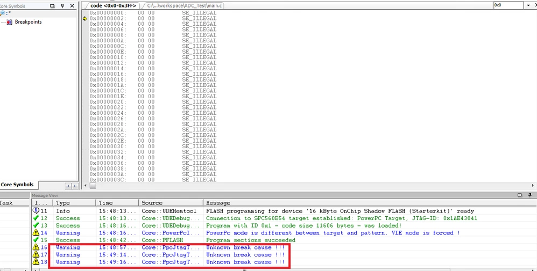537x271 pixels.
Task: Click the green checkmark on message 13
Action: (36, 225)
